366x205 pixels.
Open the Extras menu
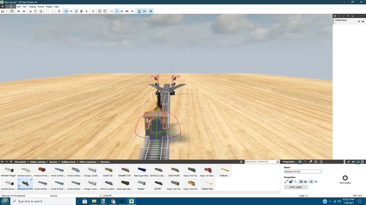tap(41, 7)
